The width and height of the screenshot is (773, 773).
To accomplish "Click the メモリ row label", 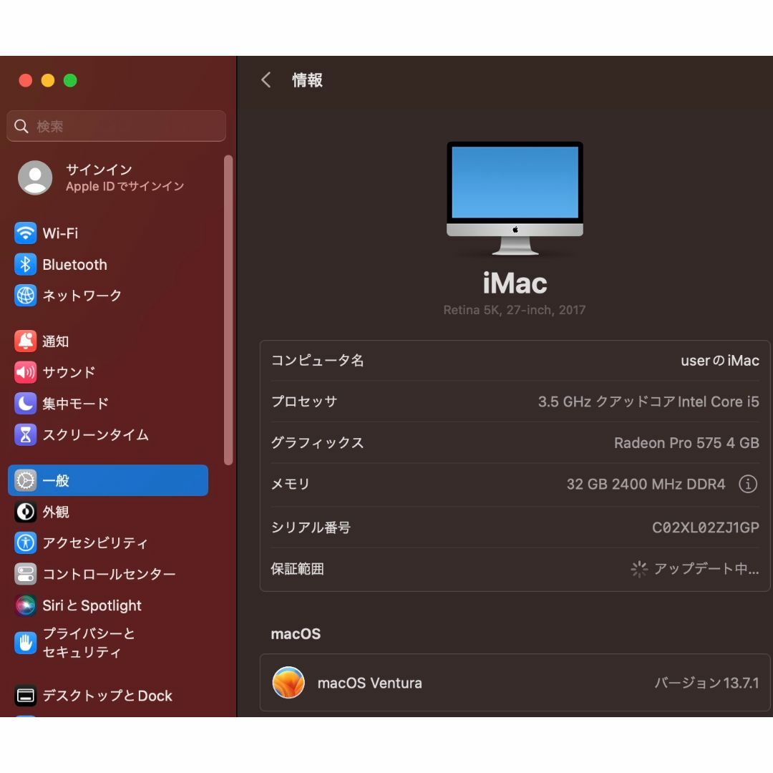I will pos(291,484).
